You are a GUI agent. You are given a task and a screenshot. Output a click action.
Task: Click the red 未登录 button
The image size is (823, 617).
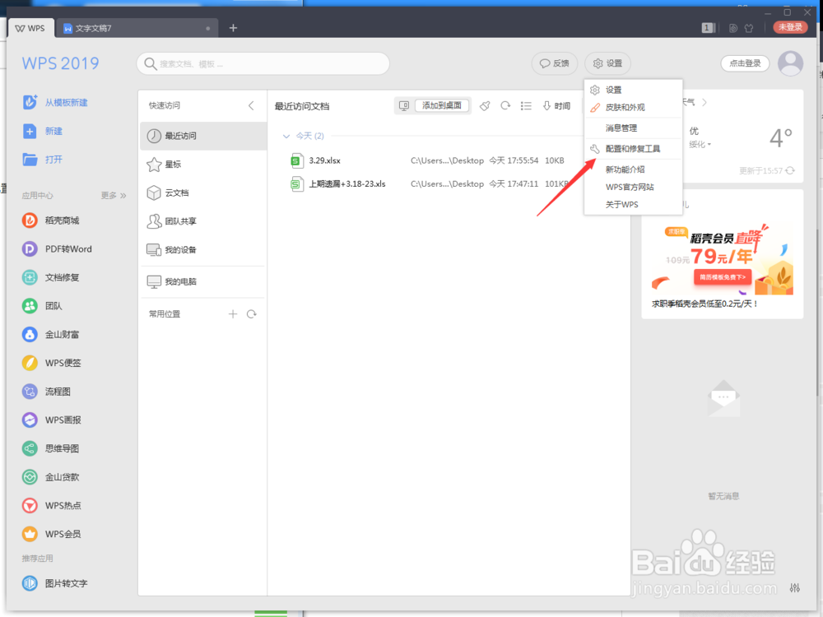[790, 27]
